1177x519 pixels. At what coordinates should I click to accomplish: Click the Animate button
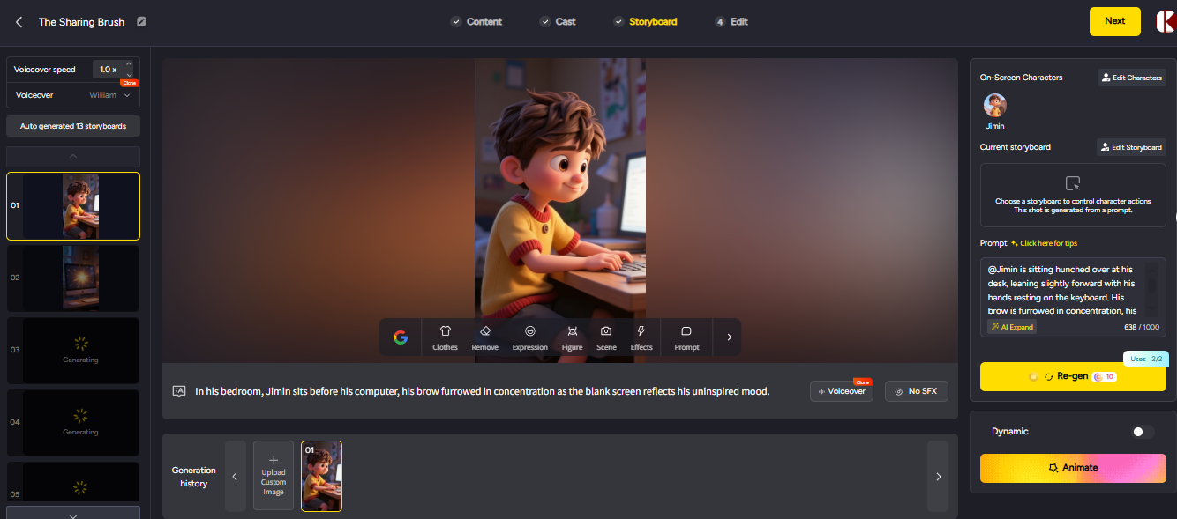click(x=1073, y=468)
